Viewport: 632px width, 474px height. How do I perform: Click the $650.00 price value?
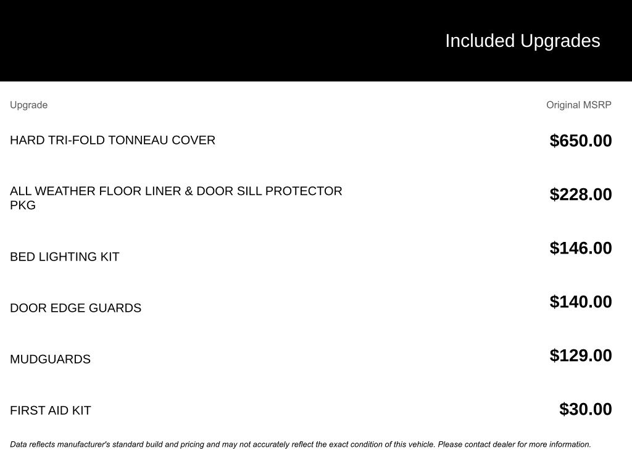point(580,141)
